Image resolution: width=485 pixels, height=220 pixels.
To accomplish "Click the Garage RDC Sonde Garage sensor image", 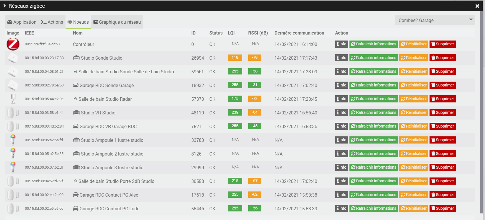I will [13, 85].
